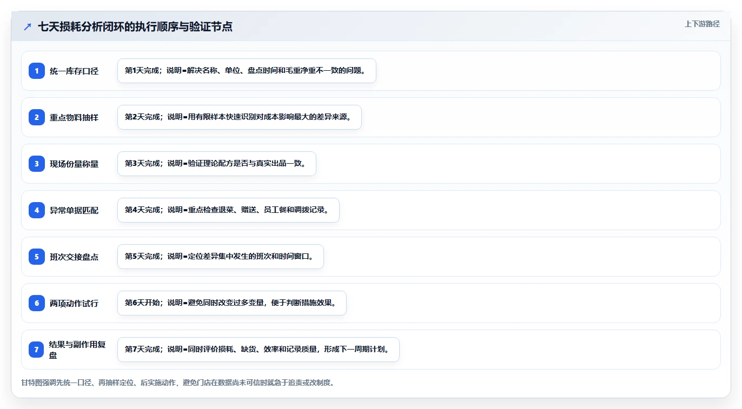Select the step 2 number badge
This screenshot has width=742, height=409.
click(37, 117)
